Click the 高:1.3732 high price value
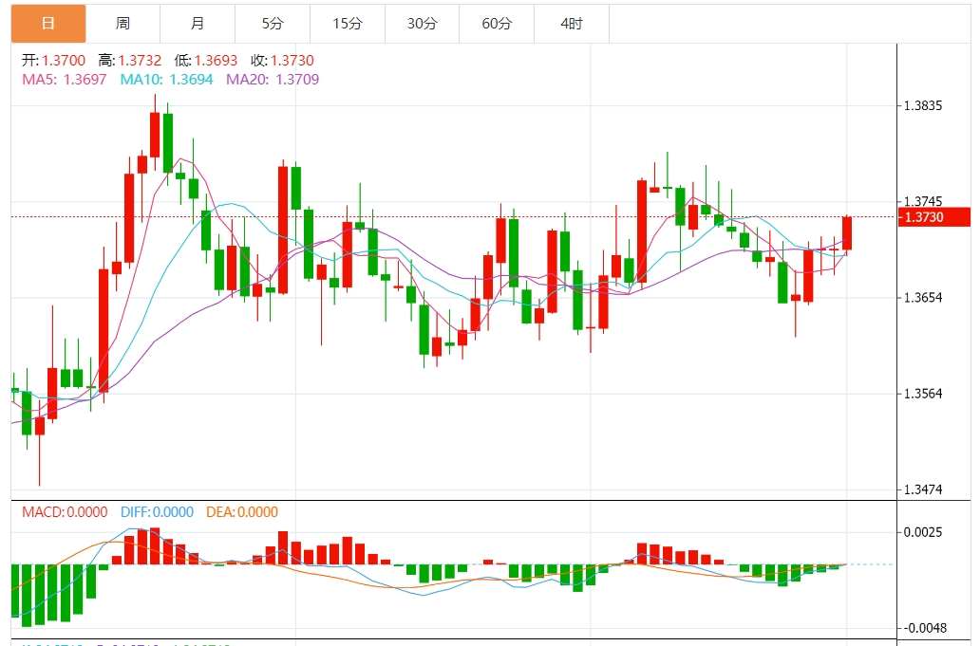Viewport: 980px width, 646px height. click(x=129, y=61)
